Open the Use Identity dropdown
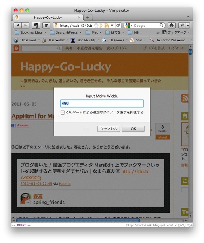Viewport: 204px width, 243px height. tap(99, 40)
